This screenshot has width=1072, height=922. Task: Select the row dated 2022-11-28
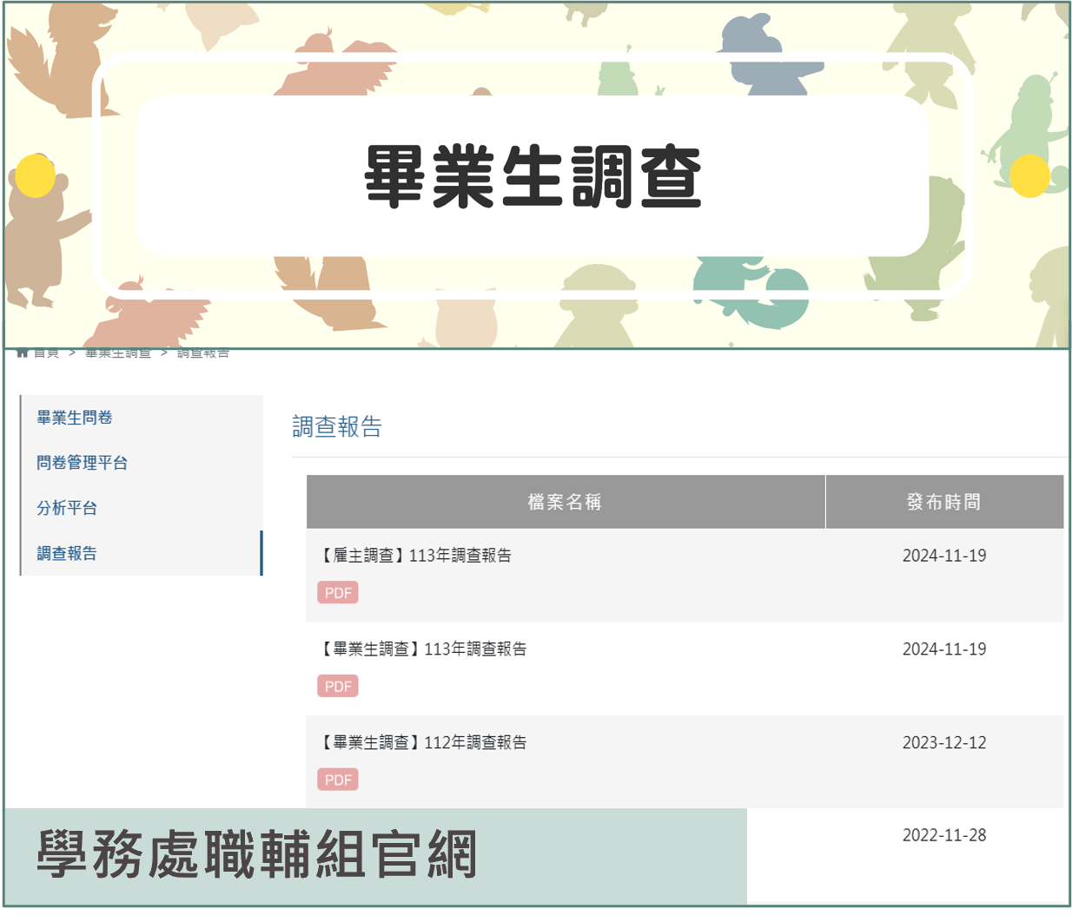pyautogui.click(x=945, y=835)
